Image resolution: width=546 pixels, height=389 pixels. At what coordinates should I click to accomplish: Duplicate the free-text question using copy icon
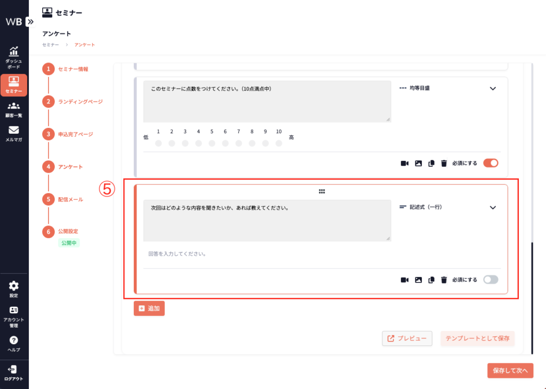point(431,280)
